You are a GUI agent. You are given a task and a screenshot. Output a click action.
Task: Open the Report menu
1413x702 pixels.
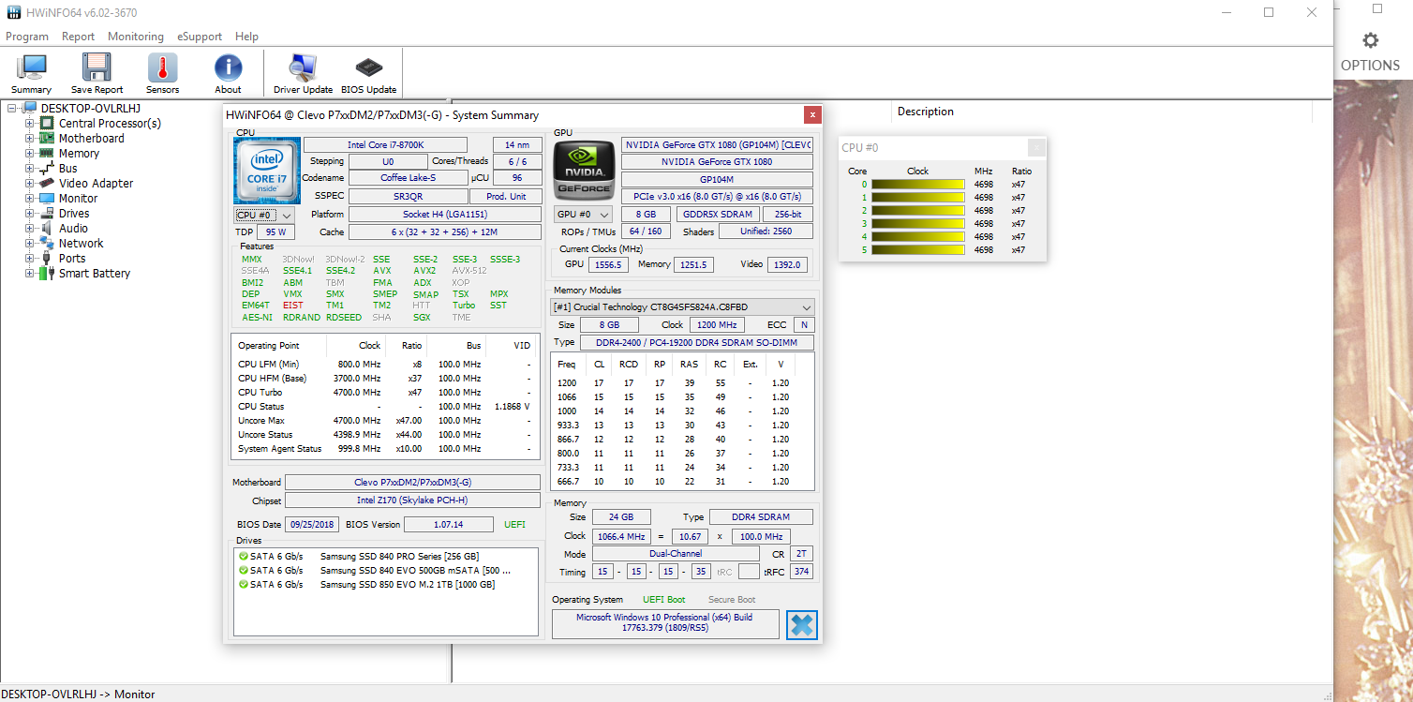click(78, 37)
